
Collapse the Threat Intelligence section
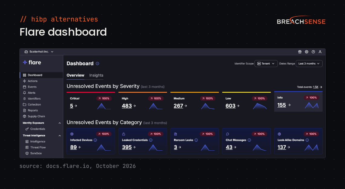[x=60, y=136]
